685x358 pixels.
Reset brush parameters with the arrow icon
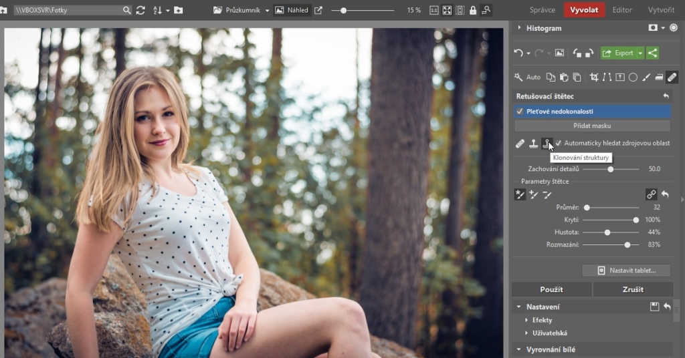pyautogui.click(x=665, y=194)
